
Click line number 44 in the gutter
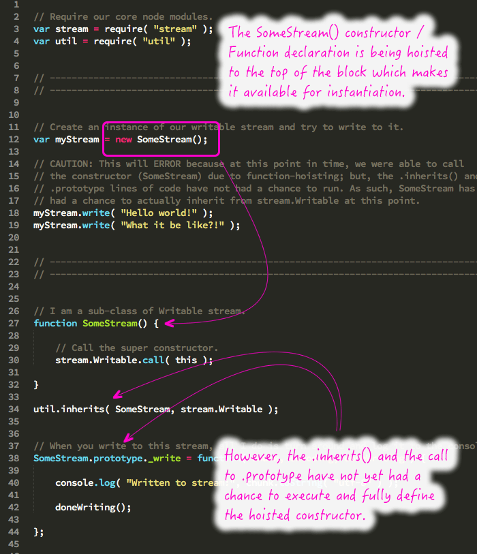pos(14,532)
